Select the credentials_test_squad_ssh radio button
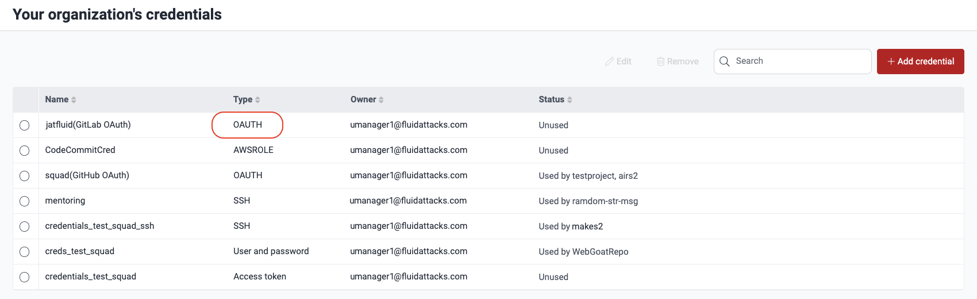This screenshot has width=977, height=299. click(24, 227)
